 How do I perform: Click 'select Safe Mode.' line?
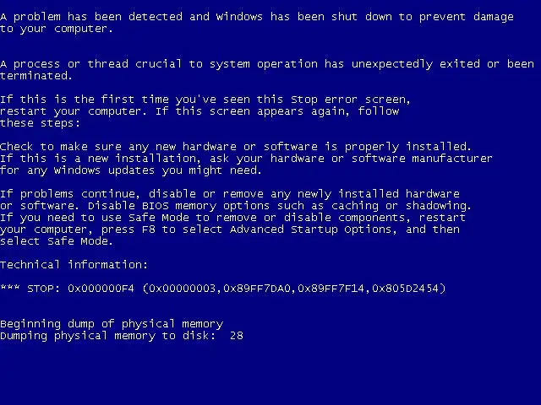(x=57, y=241)
